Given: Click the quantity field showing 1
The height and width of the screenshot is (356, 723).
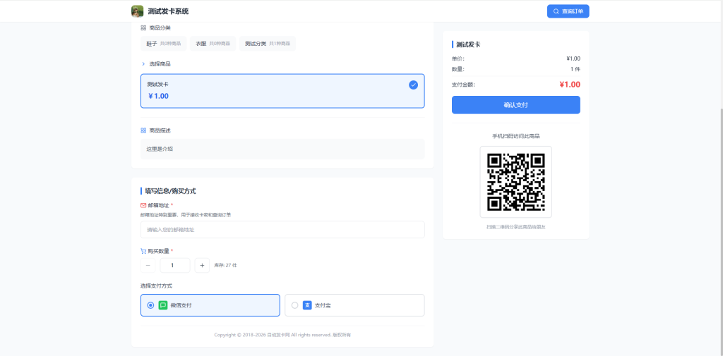Looking at the screenshot, I should [x=175, y=265].
